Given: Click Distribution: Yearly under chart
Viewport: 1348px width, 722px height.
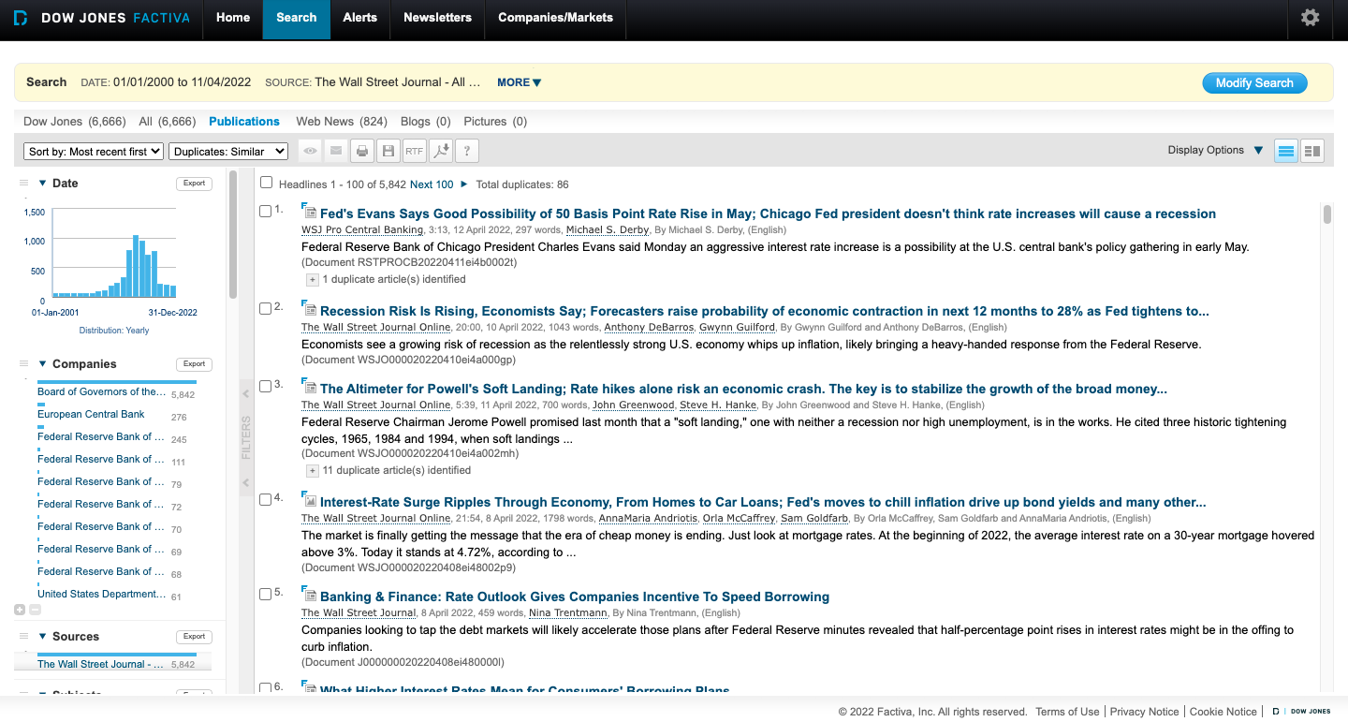Looking at the screenshot, I should [x=114, y=331].
